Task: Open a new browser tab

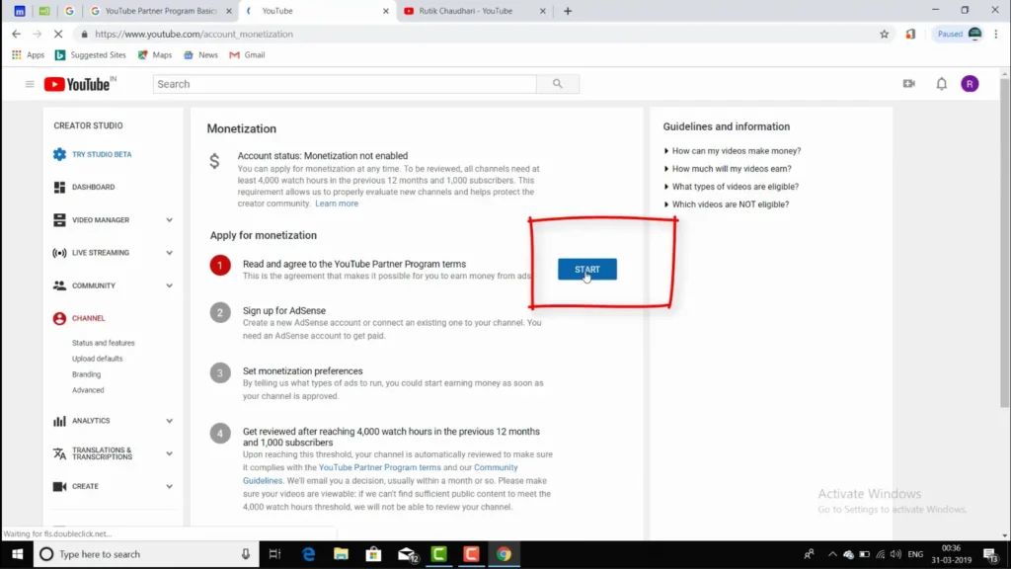Action: pos(568,11)
